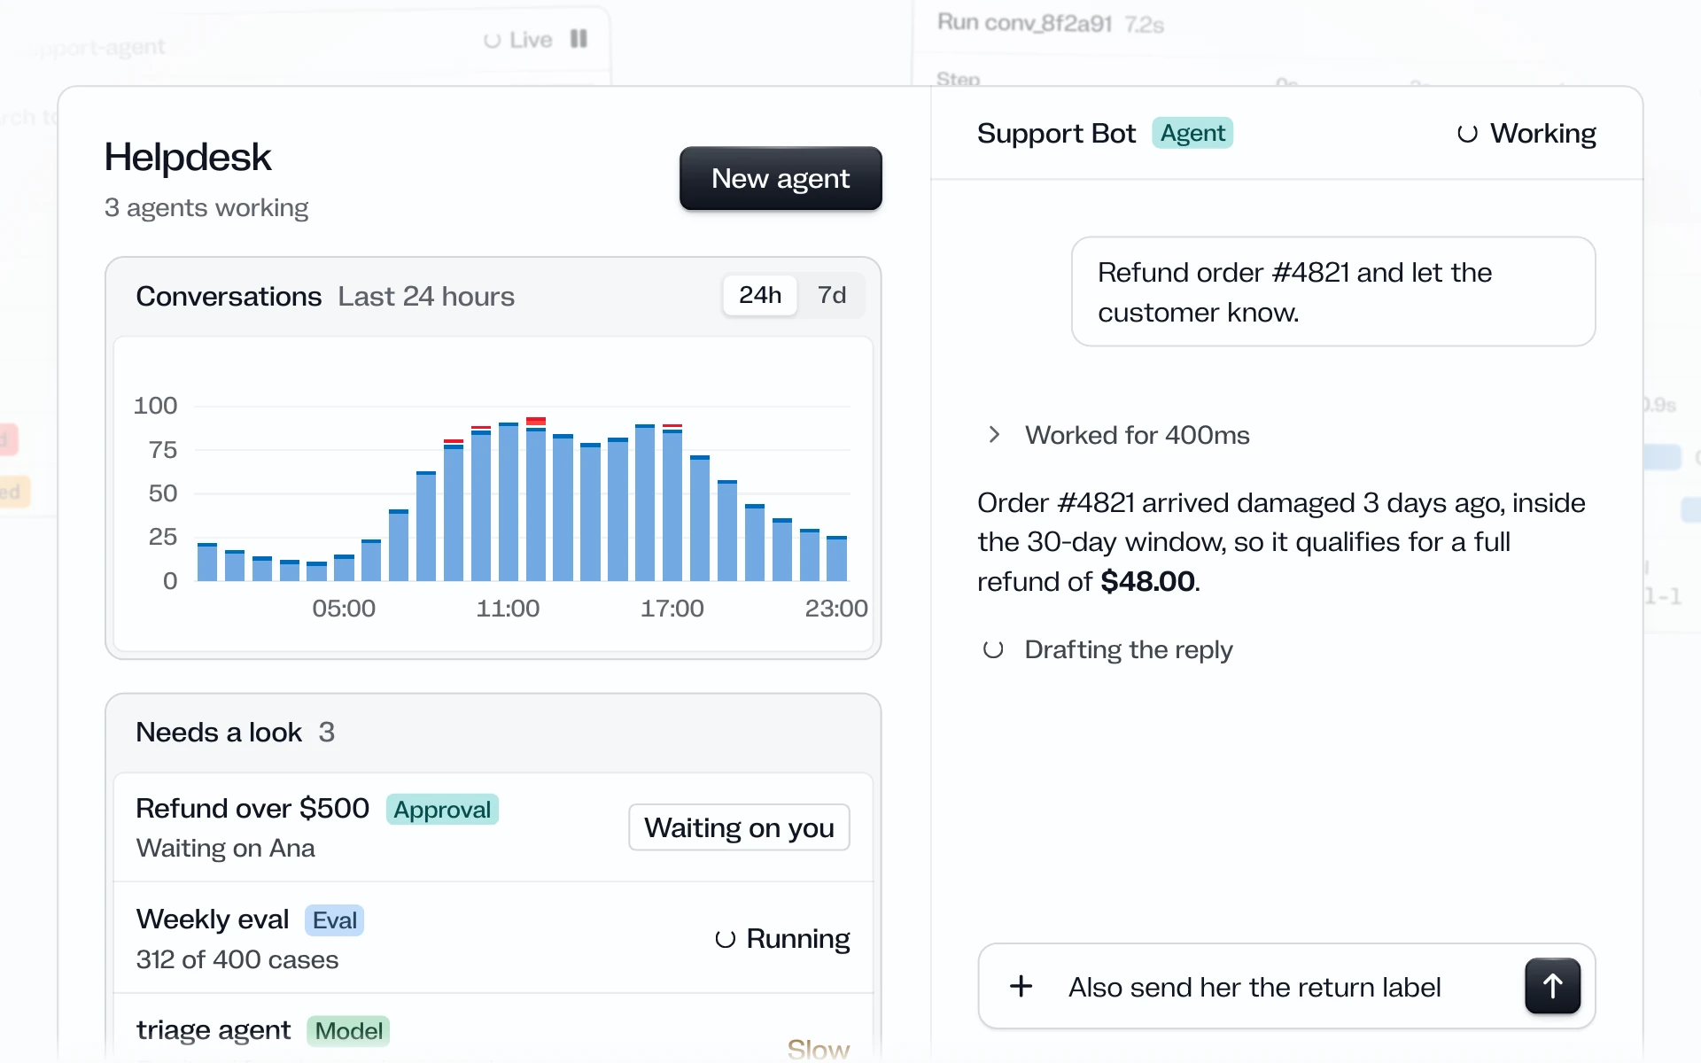Click the Refund order #4821 message bubble

point(1333,291)
